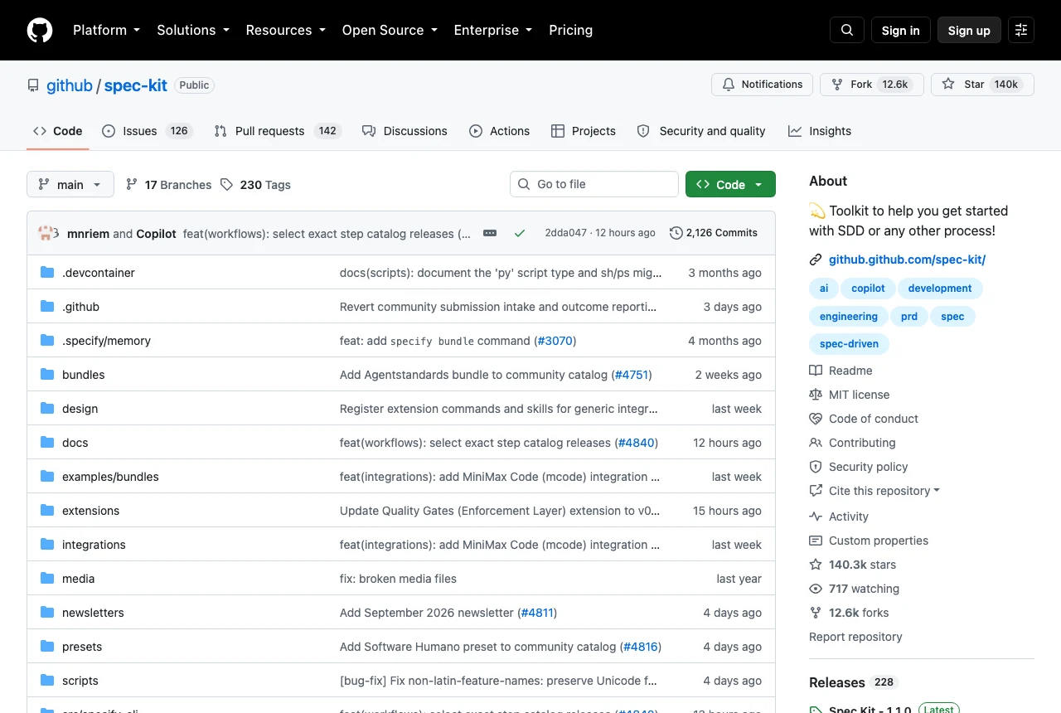Click the Pricing link in header
The image size is (1061, 713).
tap(570, 30)
